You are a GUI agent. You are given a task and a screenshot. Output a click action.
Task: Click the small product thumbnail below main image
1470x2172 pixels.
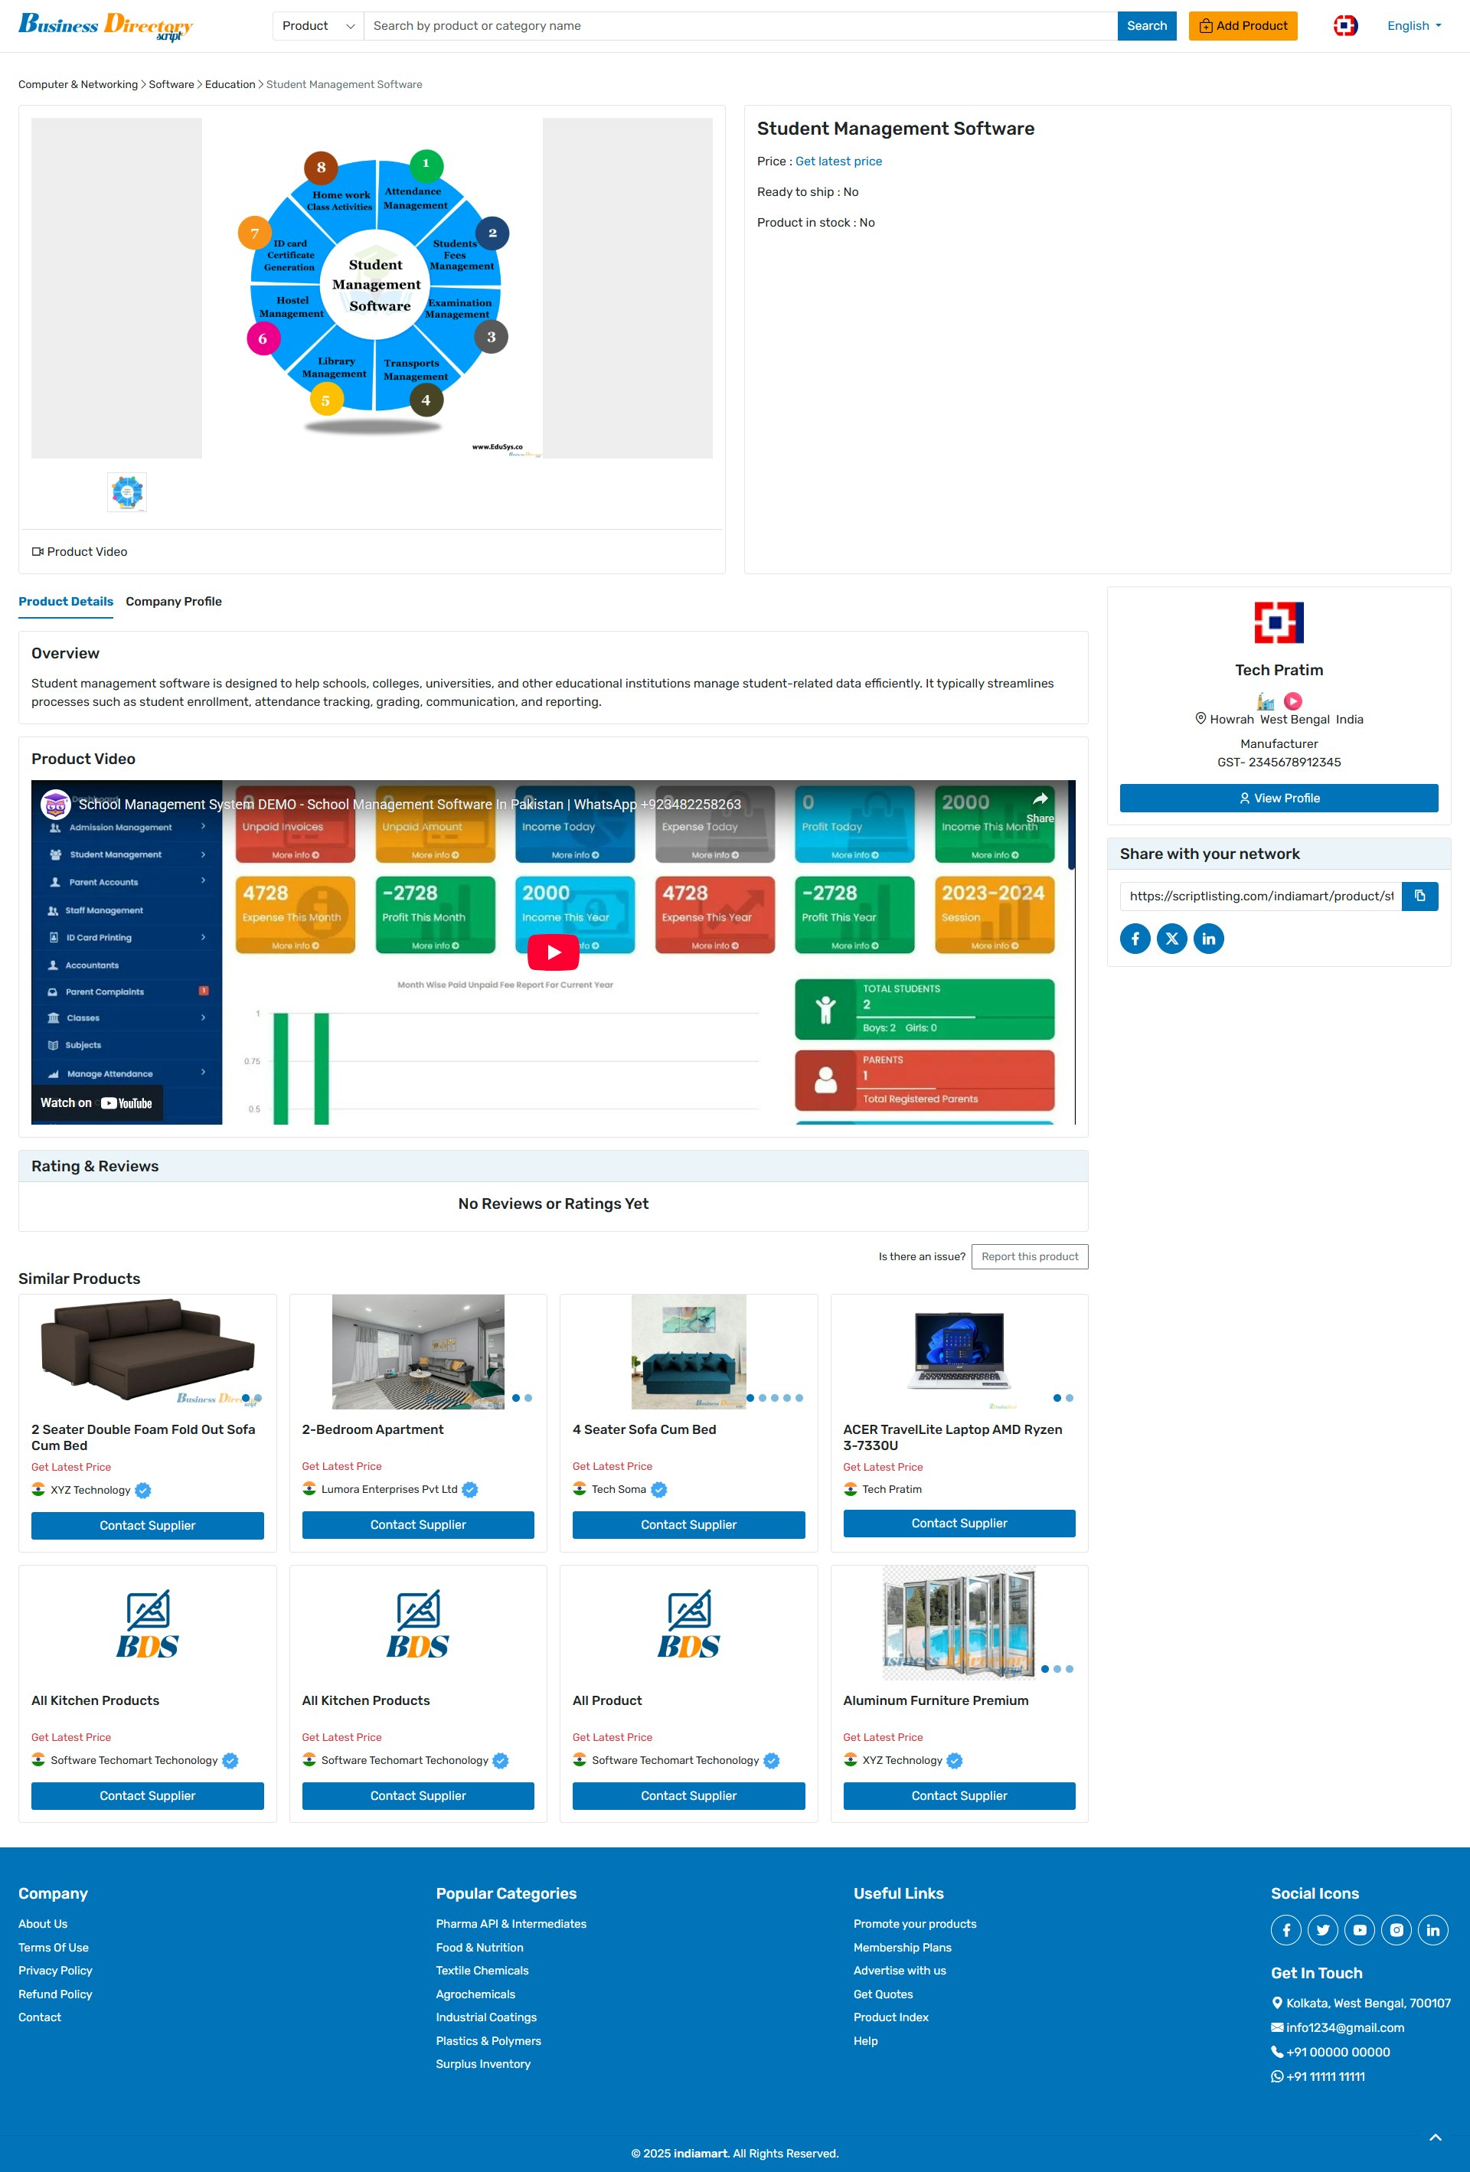tap(127, 491)
